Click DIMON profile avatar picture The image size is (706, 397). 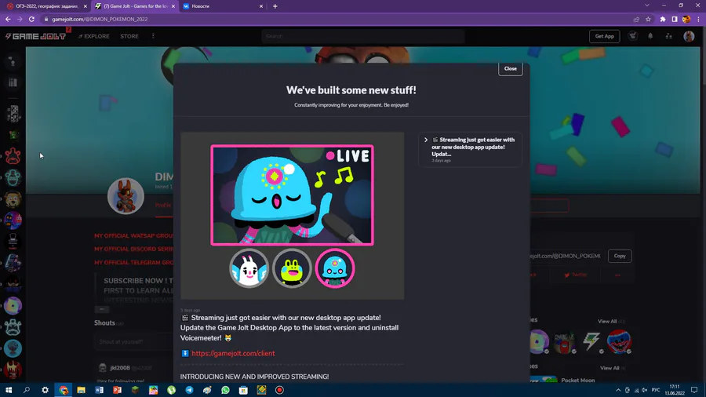click(126, 196)
